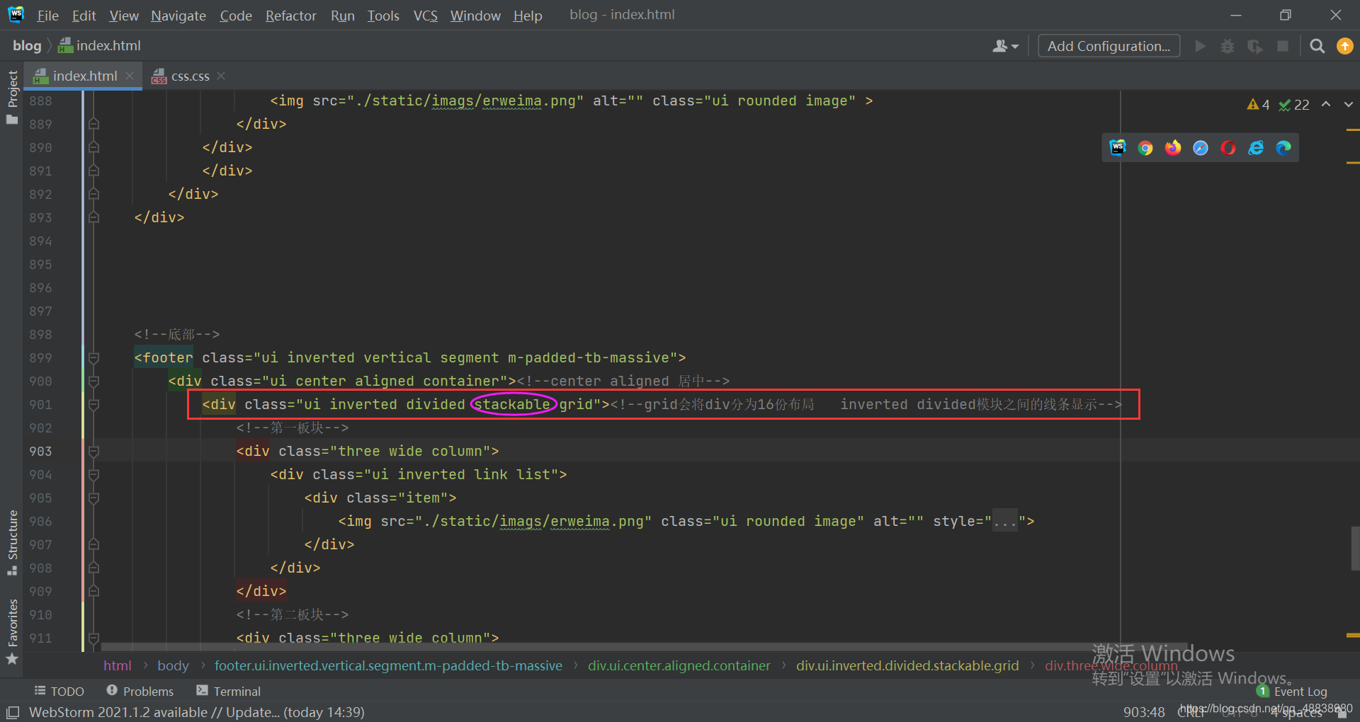Toggle the Structure tool window
This screenshot has height=722, width=1360.
coord(12,541)
